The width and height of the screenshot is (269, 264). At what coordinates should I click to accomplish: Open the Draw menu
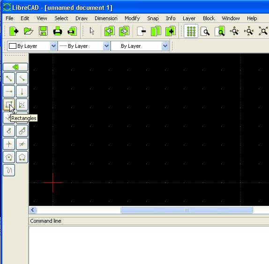(x=82, y=18)
